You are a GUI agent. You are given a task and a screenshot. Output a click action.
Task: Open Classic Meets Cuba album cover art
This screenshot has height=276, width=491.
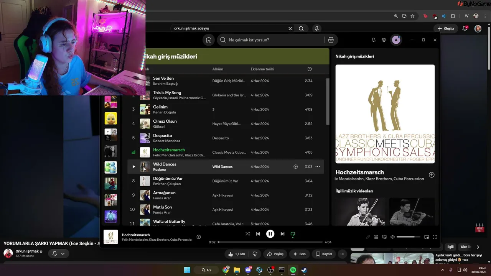pyautogui.click(x=385, y=114)
